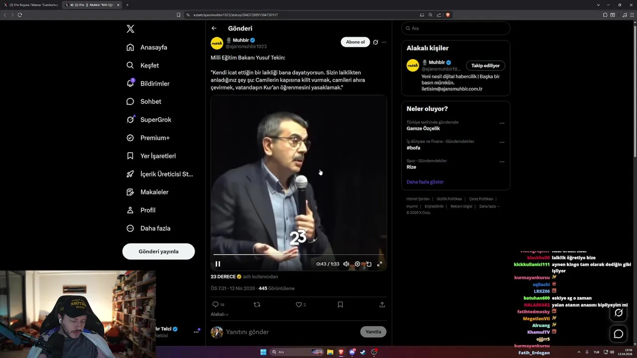The image size is (637, 358).
Task: Open the X logo home link
Action: point(130,29)
